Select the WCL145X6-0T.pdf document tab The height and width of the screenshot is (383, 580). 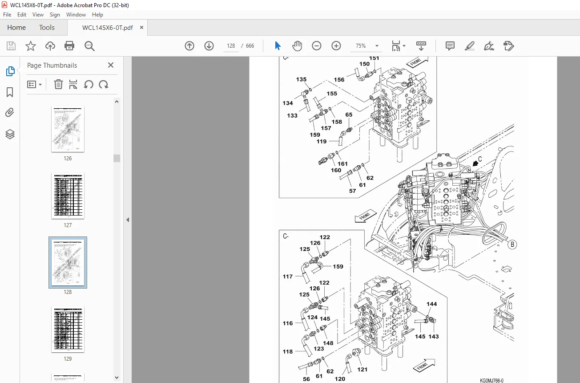coord(107,28)
